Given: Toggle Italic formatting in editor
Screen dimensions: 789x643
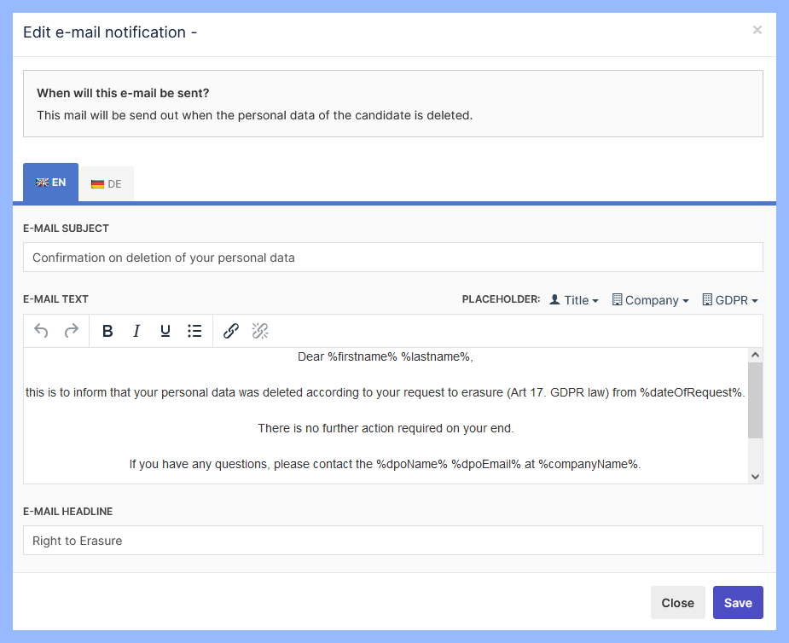Looking at the screenshot, I should click(136, 331).
